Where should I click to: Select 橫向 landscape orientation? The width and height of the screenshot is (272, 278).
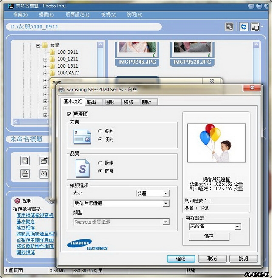pos(100,139)
